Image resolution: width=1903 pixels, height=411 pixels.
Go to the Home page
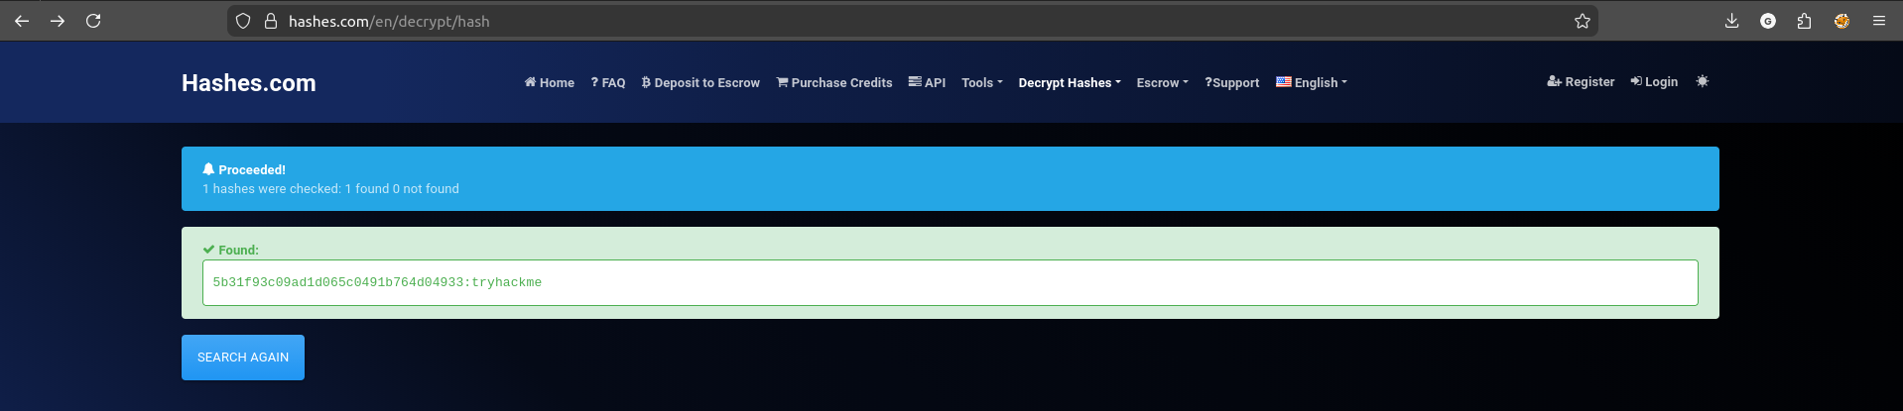click(550, 83)
